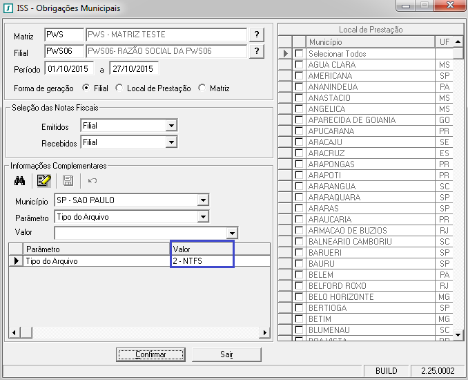Screen dimensions: 468x380
Task: Open the Recebidos dropdown
Action: tap(171, 142)
